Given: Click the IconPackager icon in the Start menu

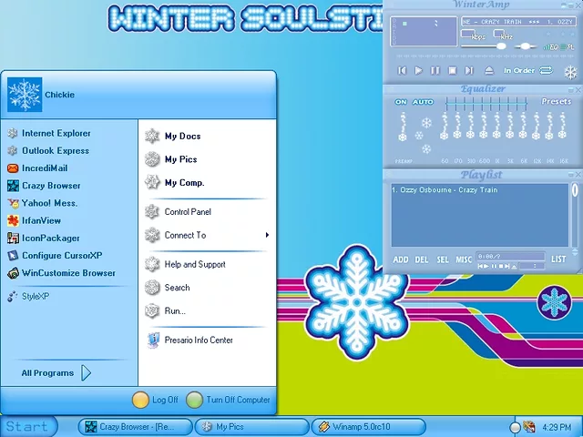Looking at the screenshot, I should tap(13, 238).
